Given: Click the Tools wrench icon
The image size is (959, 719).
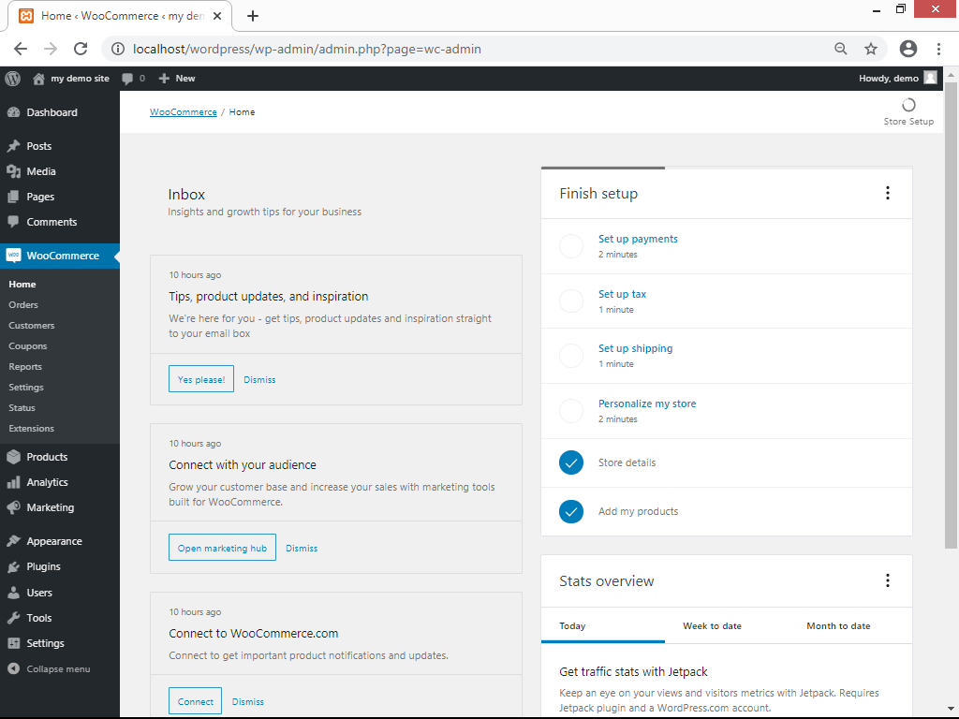Looking at the screenshot, I should 13,618.
